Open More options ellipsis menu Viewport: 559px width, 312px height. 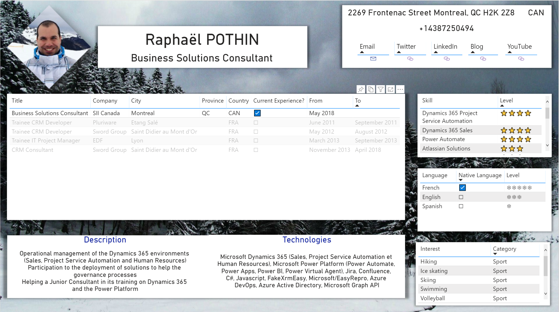400,89
